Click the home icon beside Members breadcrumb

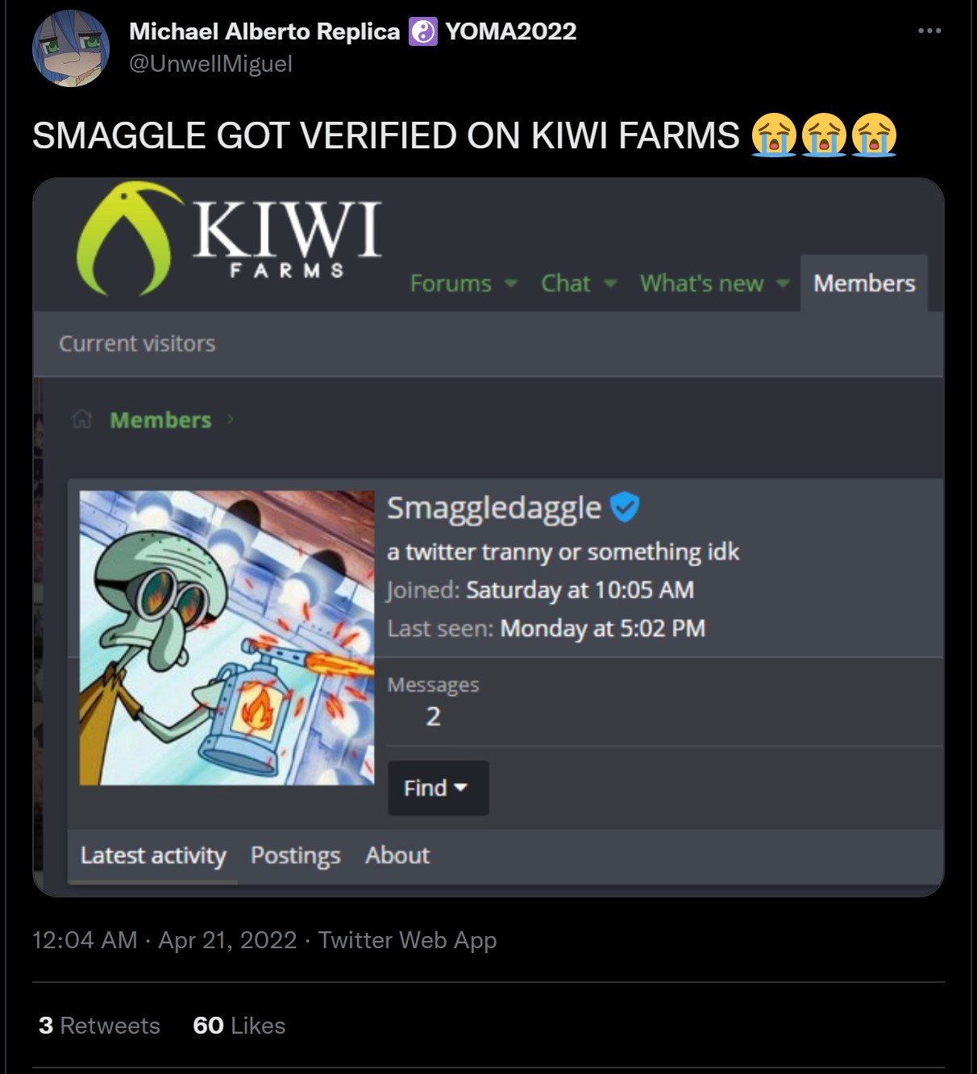pos(82,419)
